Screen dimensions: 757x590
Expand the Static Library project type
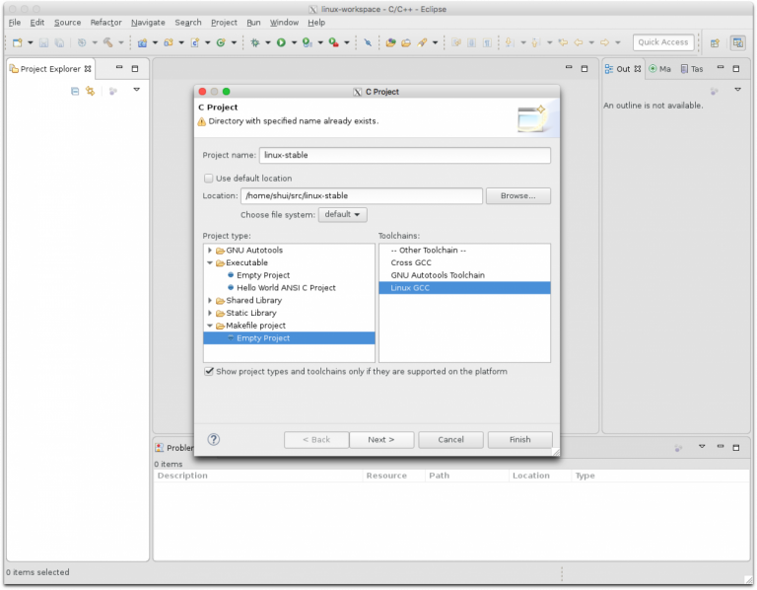tap(210, 313)
